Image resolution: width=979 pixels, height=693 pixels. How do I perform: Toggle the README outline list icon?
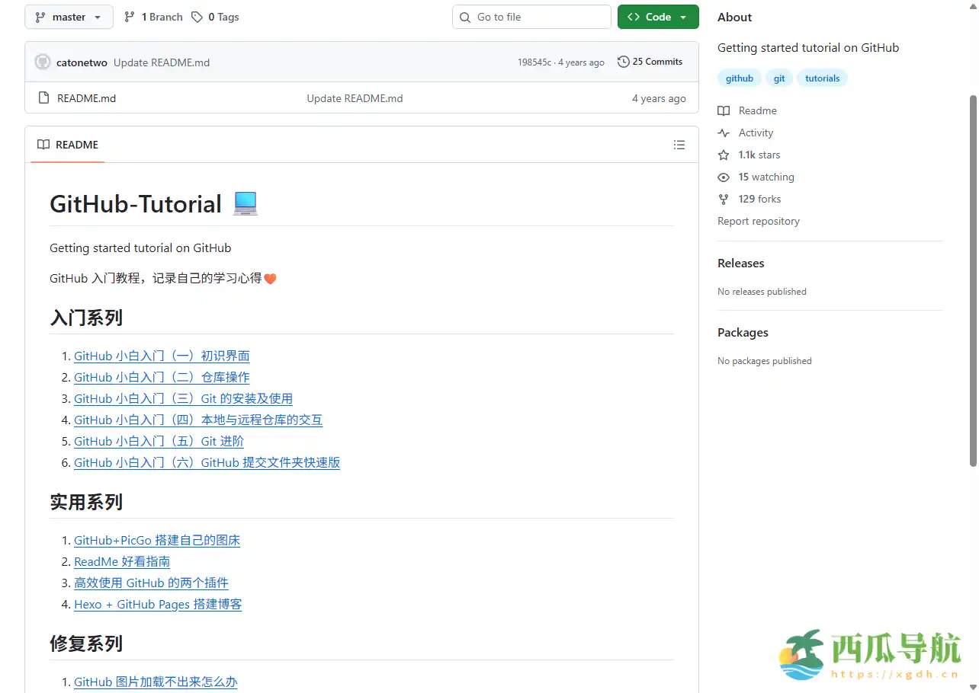click(679, 145)
